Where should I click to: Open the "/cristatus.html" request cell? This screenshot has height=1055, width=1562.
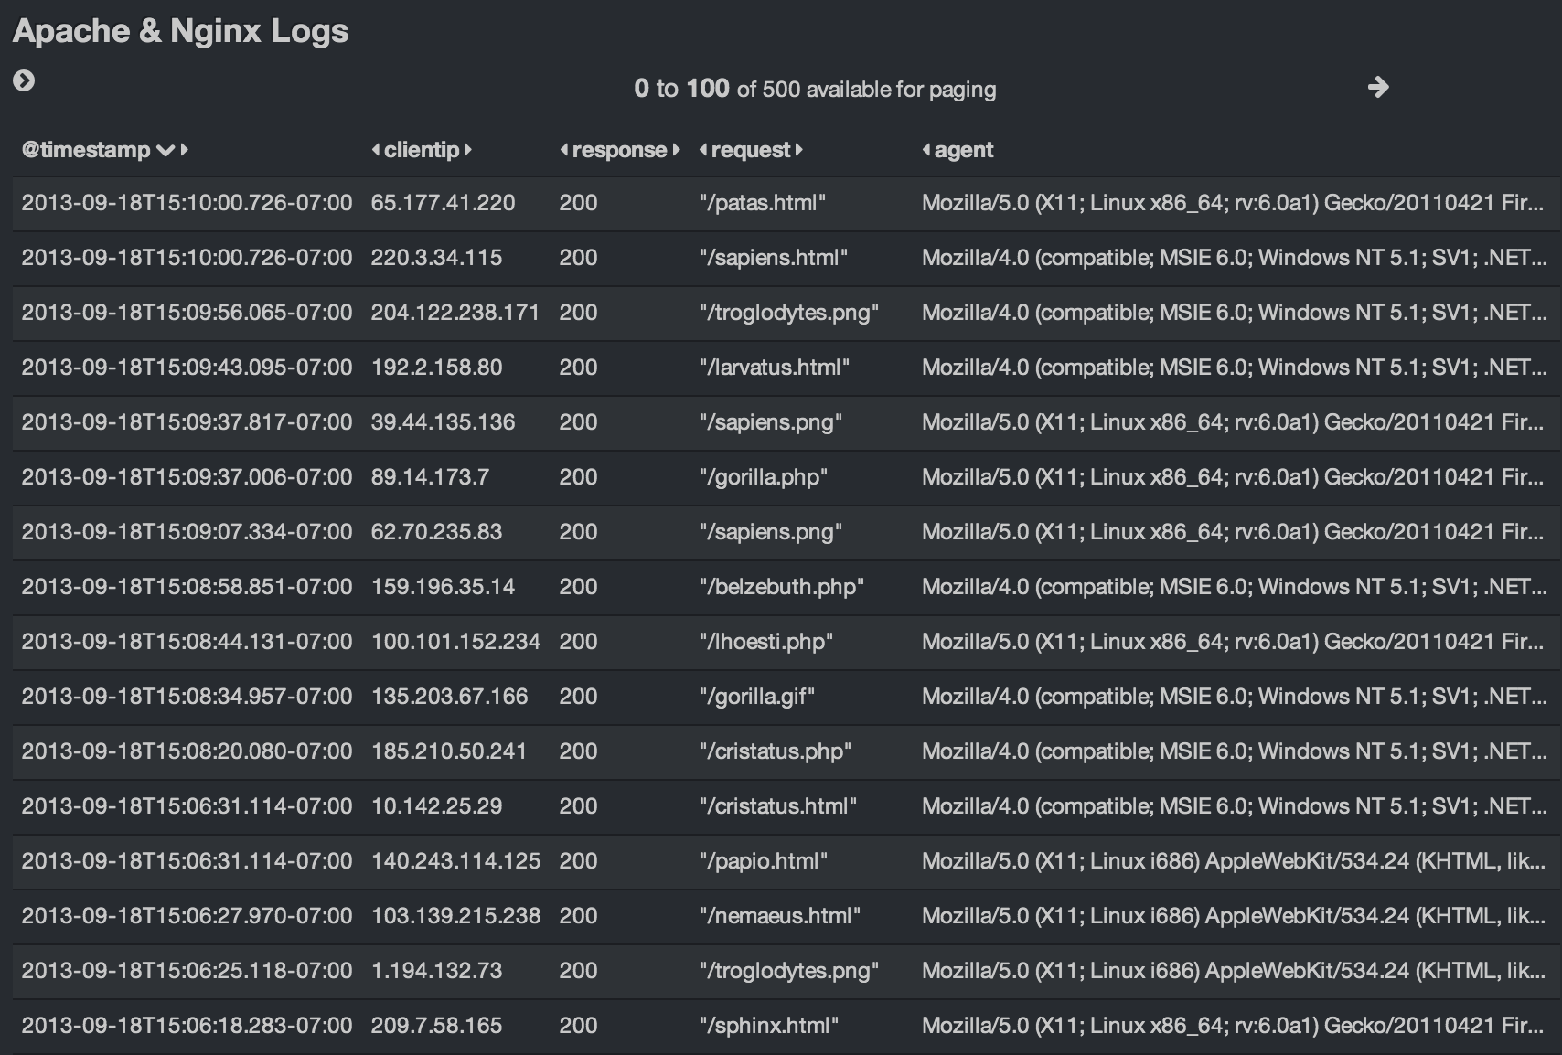point(778,806)
